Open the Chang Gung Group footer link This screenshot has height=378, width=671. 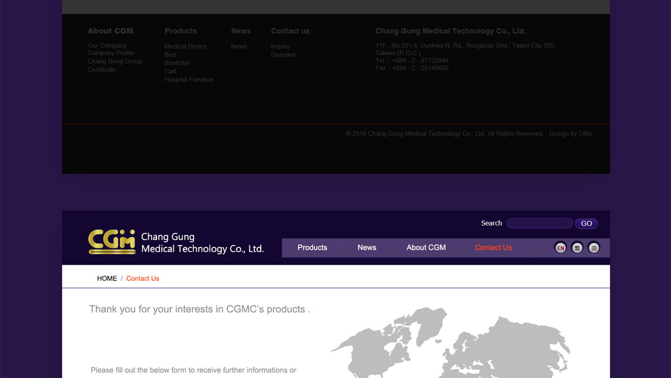pos(115,61)
